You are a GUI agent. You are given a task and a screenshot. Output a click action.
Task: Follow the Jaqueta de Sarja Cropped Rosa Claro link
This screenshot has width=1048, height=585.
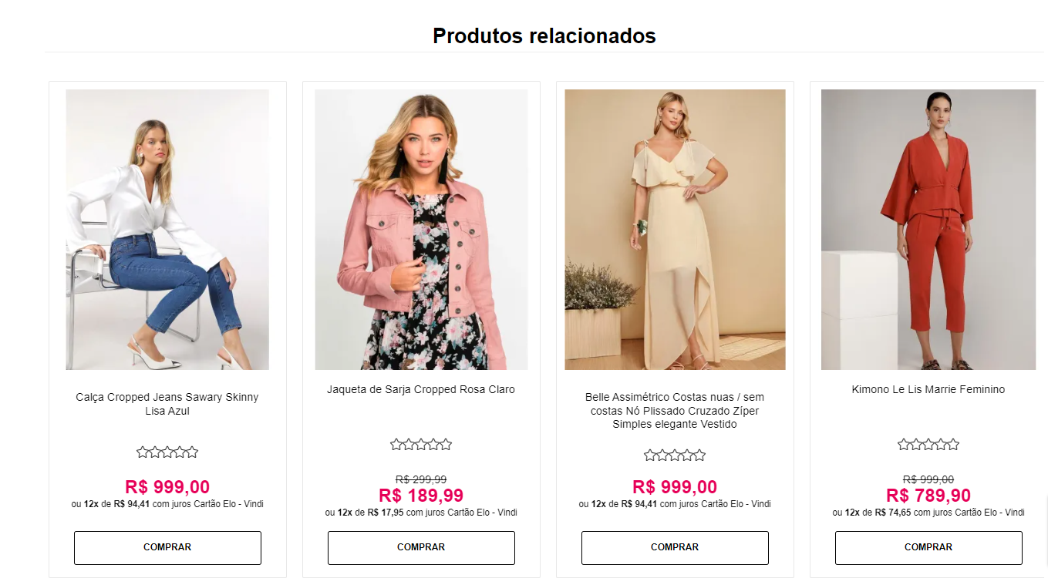point(421,390)
